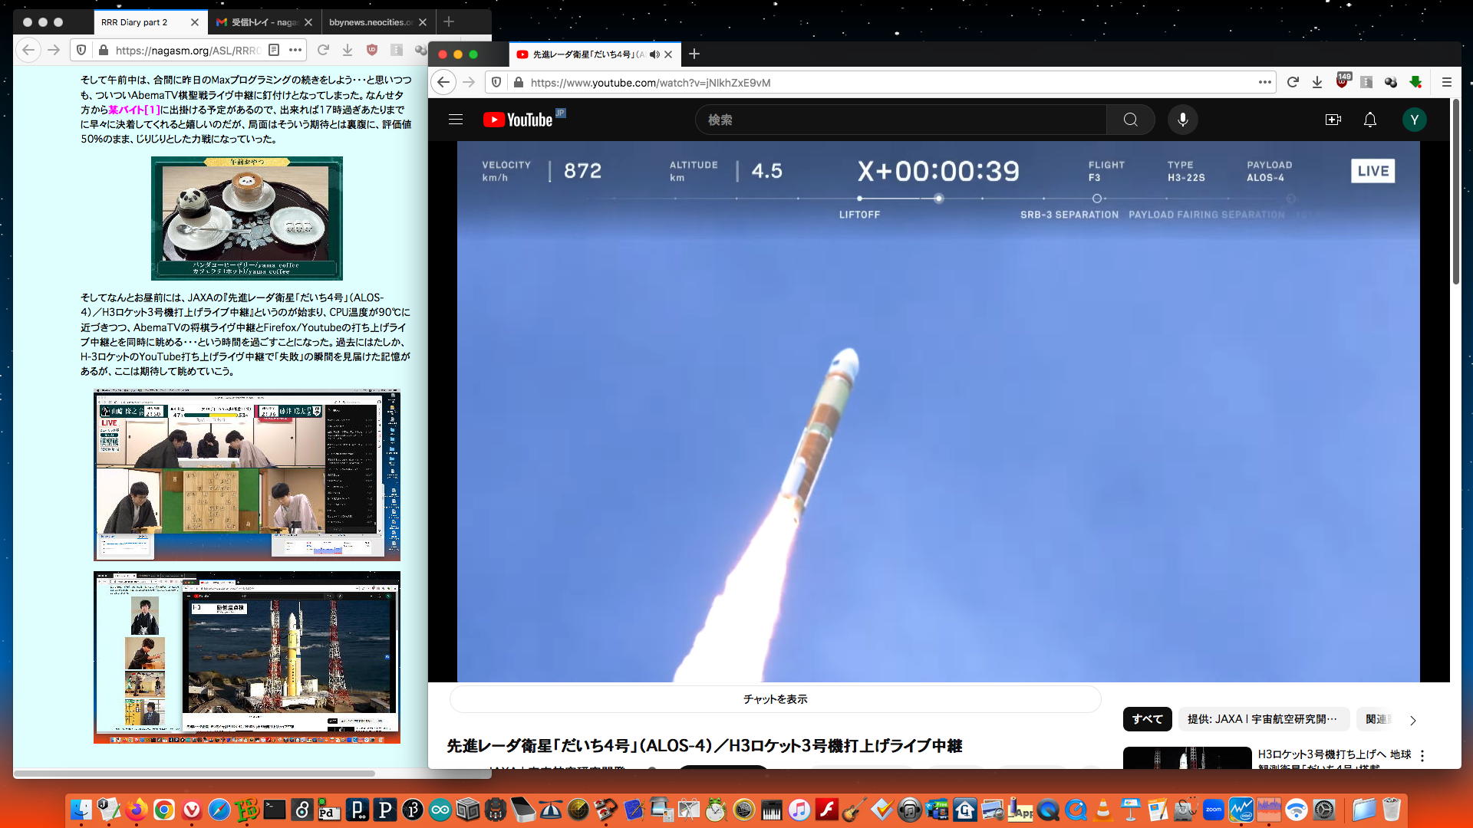Open the YouTube address bar page actions (…) menu
The image size is (1473, 828).
(x=1264, y=82)
